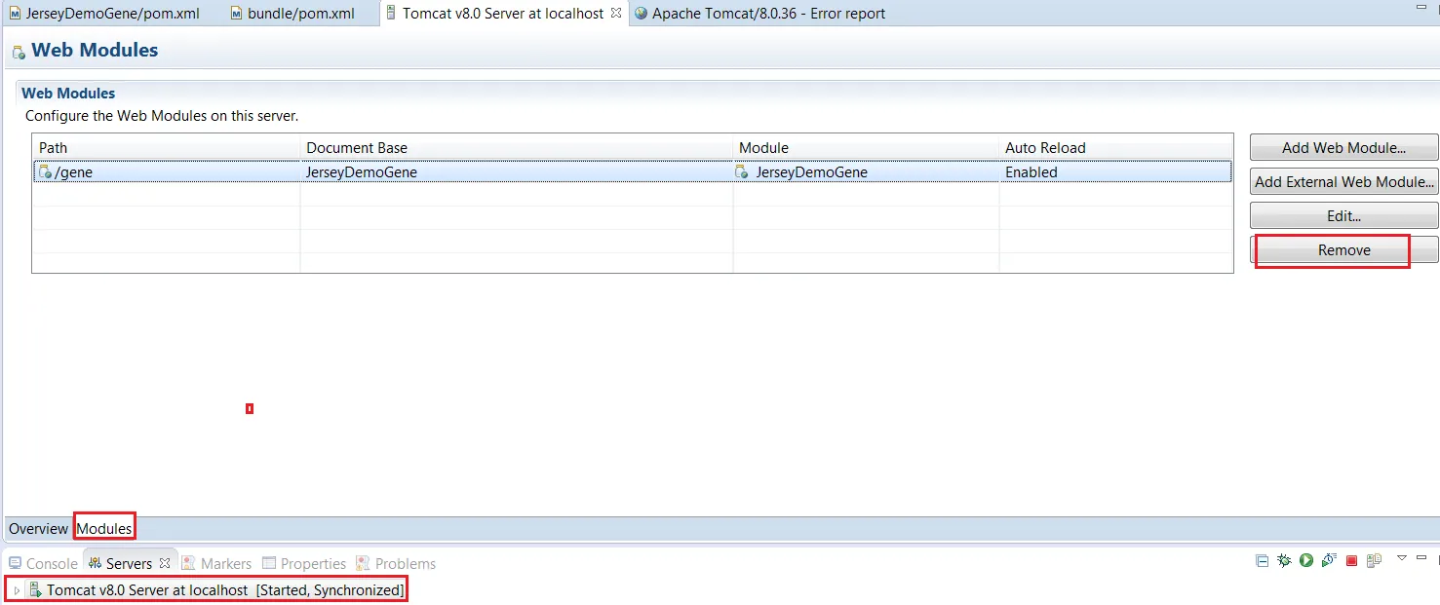Screen dimensions: 1440x605
Task: Open the JerseyDemoGene/pom.xml editor tab
Action: (104, 14)
